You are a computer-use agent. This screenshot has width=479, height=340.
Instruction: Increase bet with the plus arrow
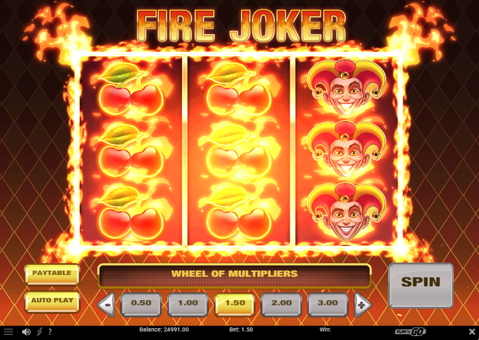pos(362,305)
